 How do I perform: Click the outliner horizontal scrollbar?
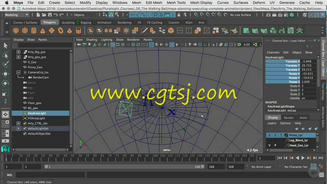click(40, 150)
